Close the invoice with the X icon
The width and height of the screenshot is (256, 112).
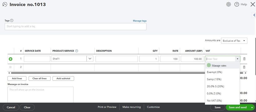pyautogui.click(x=253, y=4)
